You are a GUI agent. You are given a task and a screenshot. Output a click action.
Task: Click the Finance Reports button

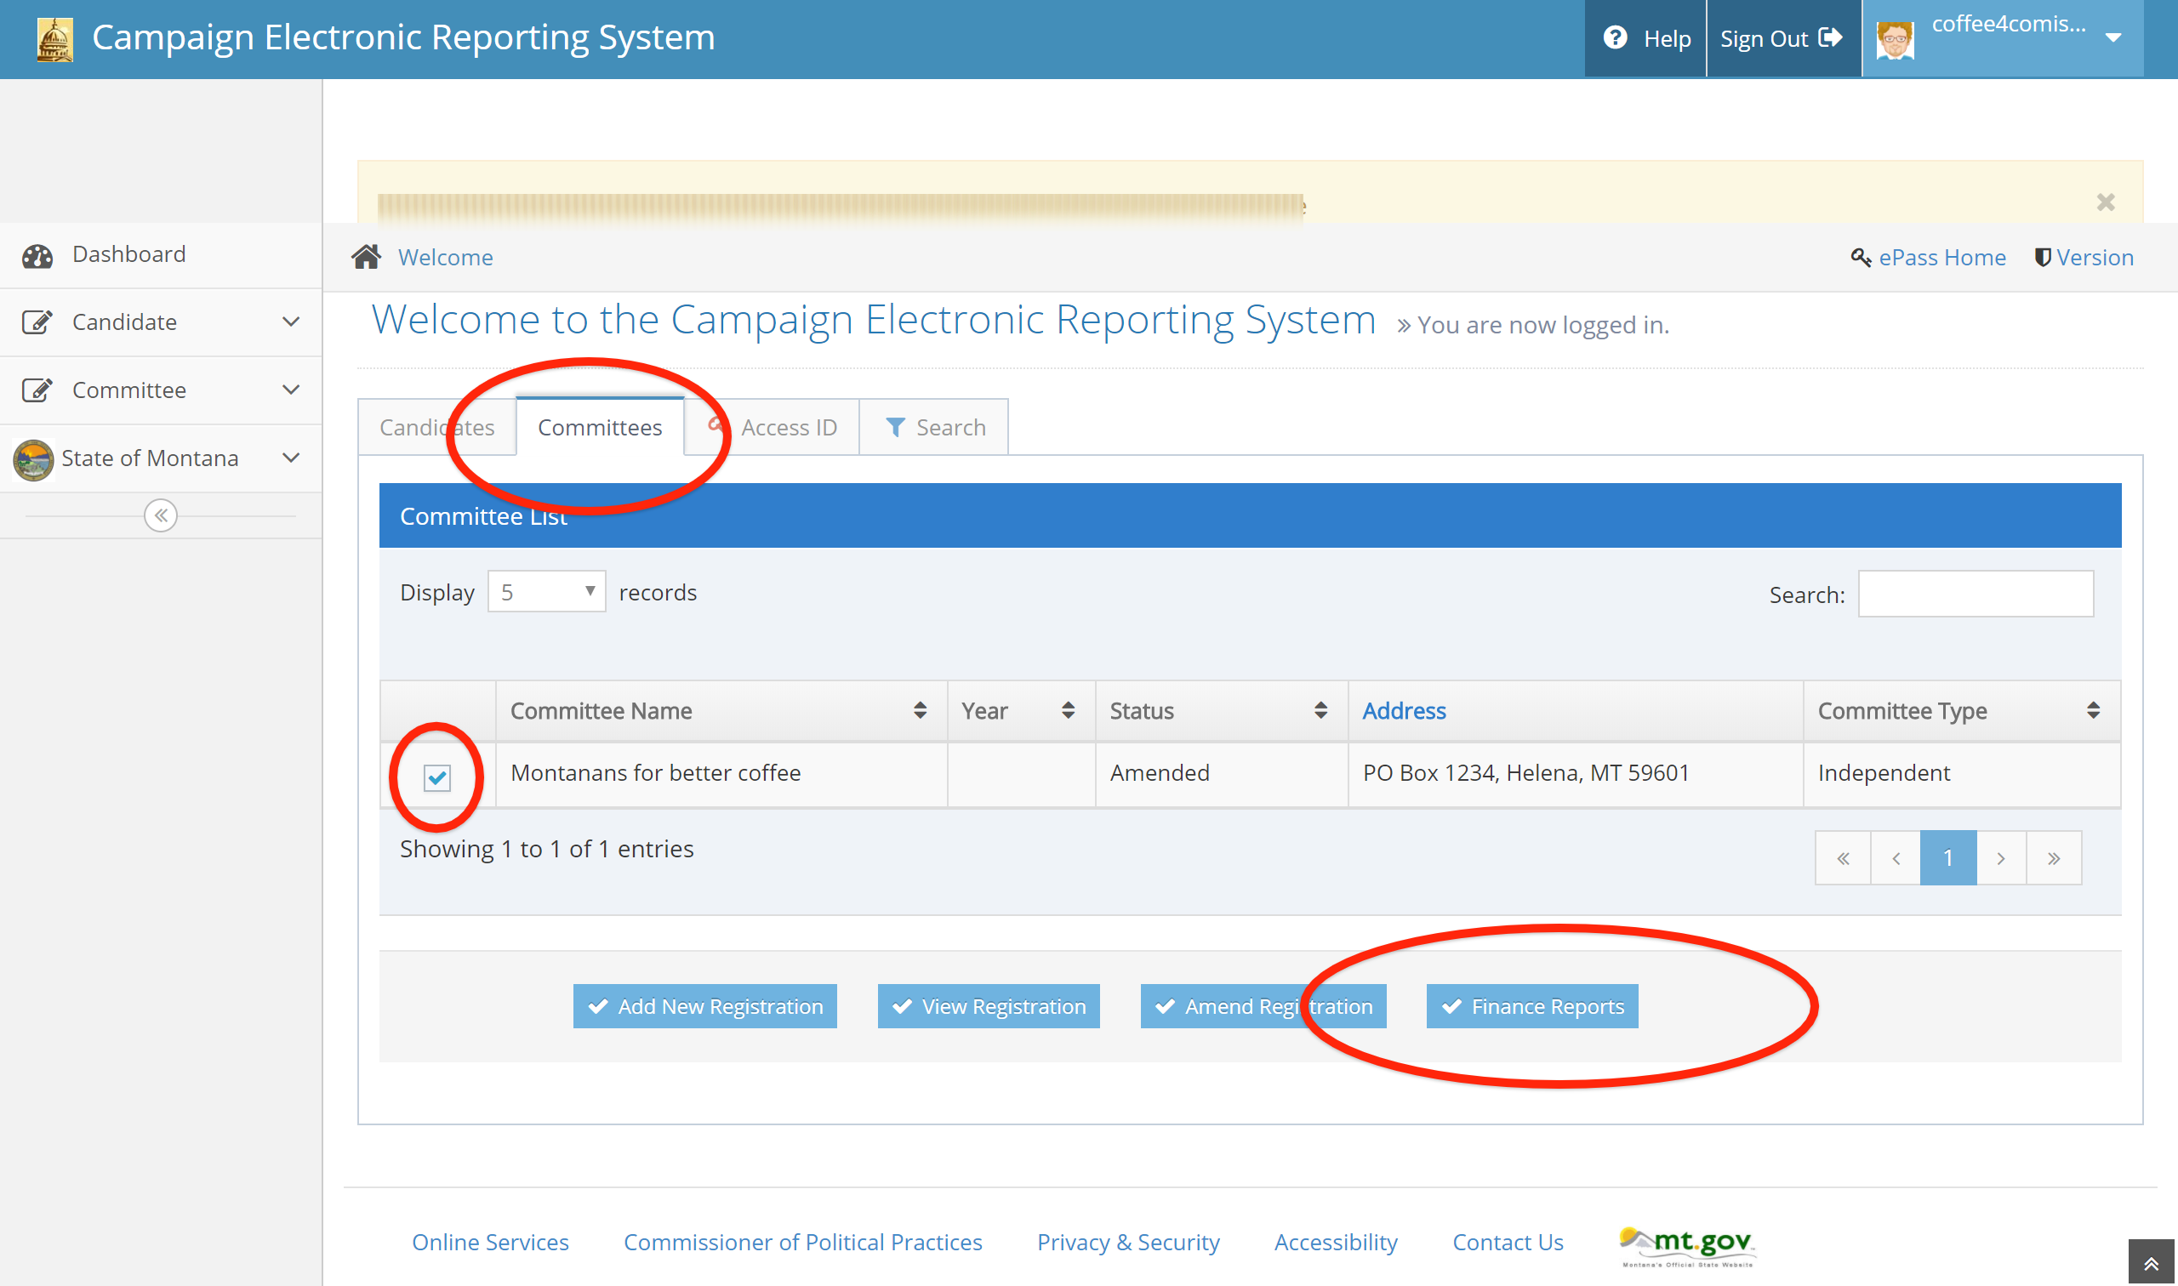pos(1531,1006)
